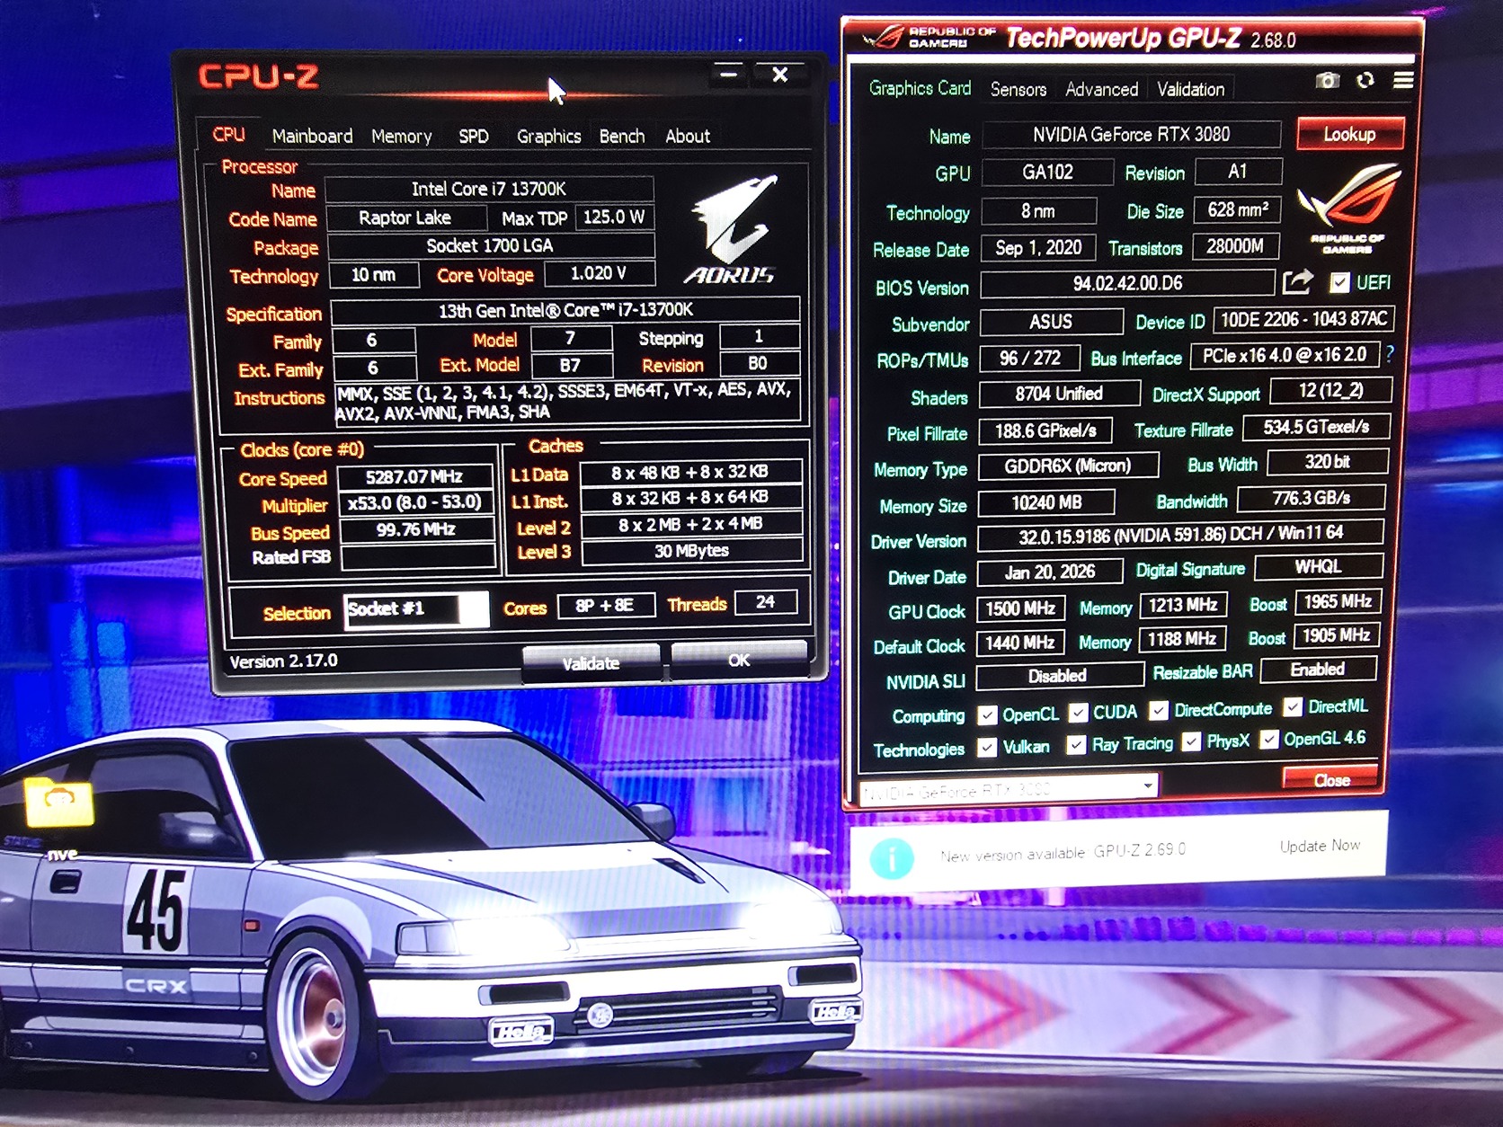Switch to the Mainboard tab in CPU-Z

click(312, 136)
